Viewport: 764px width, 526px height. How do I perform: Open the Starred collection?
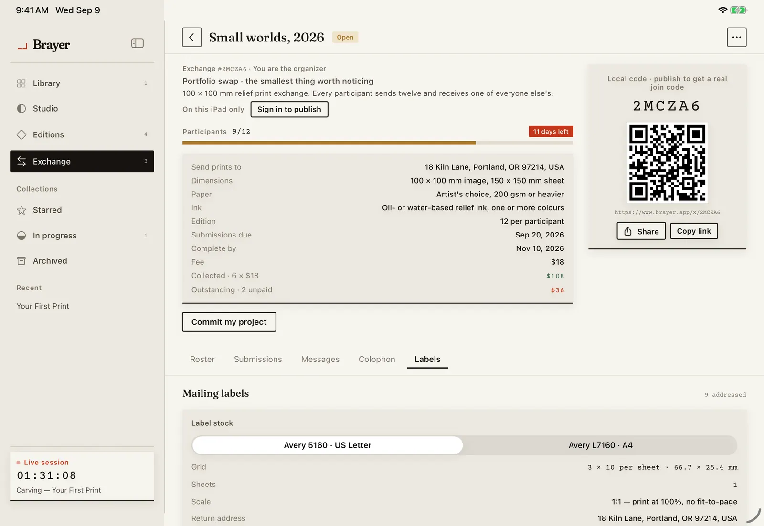[x=82, y=210]
